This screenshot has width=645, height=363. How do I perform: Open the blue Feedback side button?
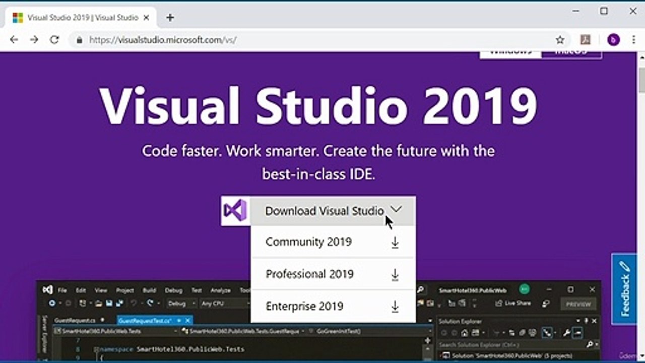[624, 289]
